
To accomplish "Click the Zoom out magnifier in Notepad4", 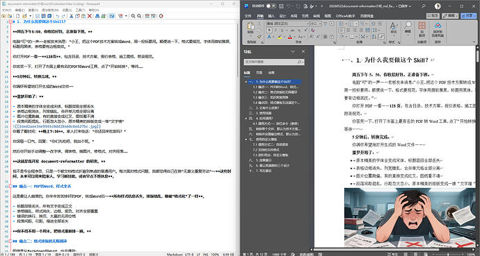I will [x=139, y=16].
